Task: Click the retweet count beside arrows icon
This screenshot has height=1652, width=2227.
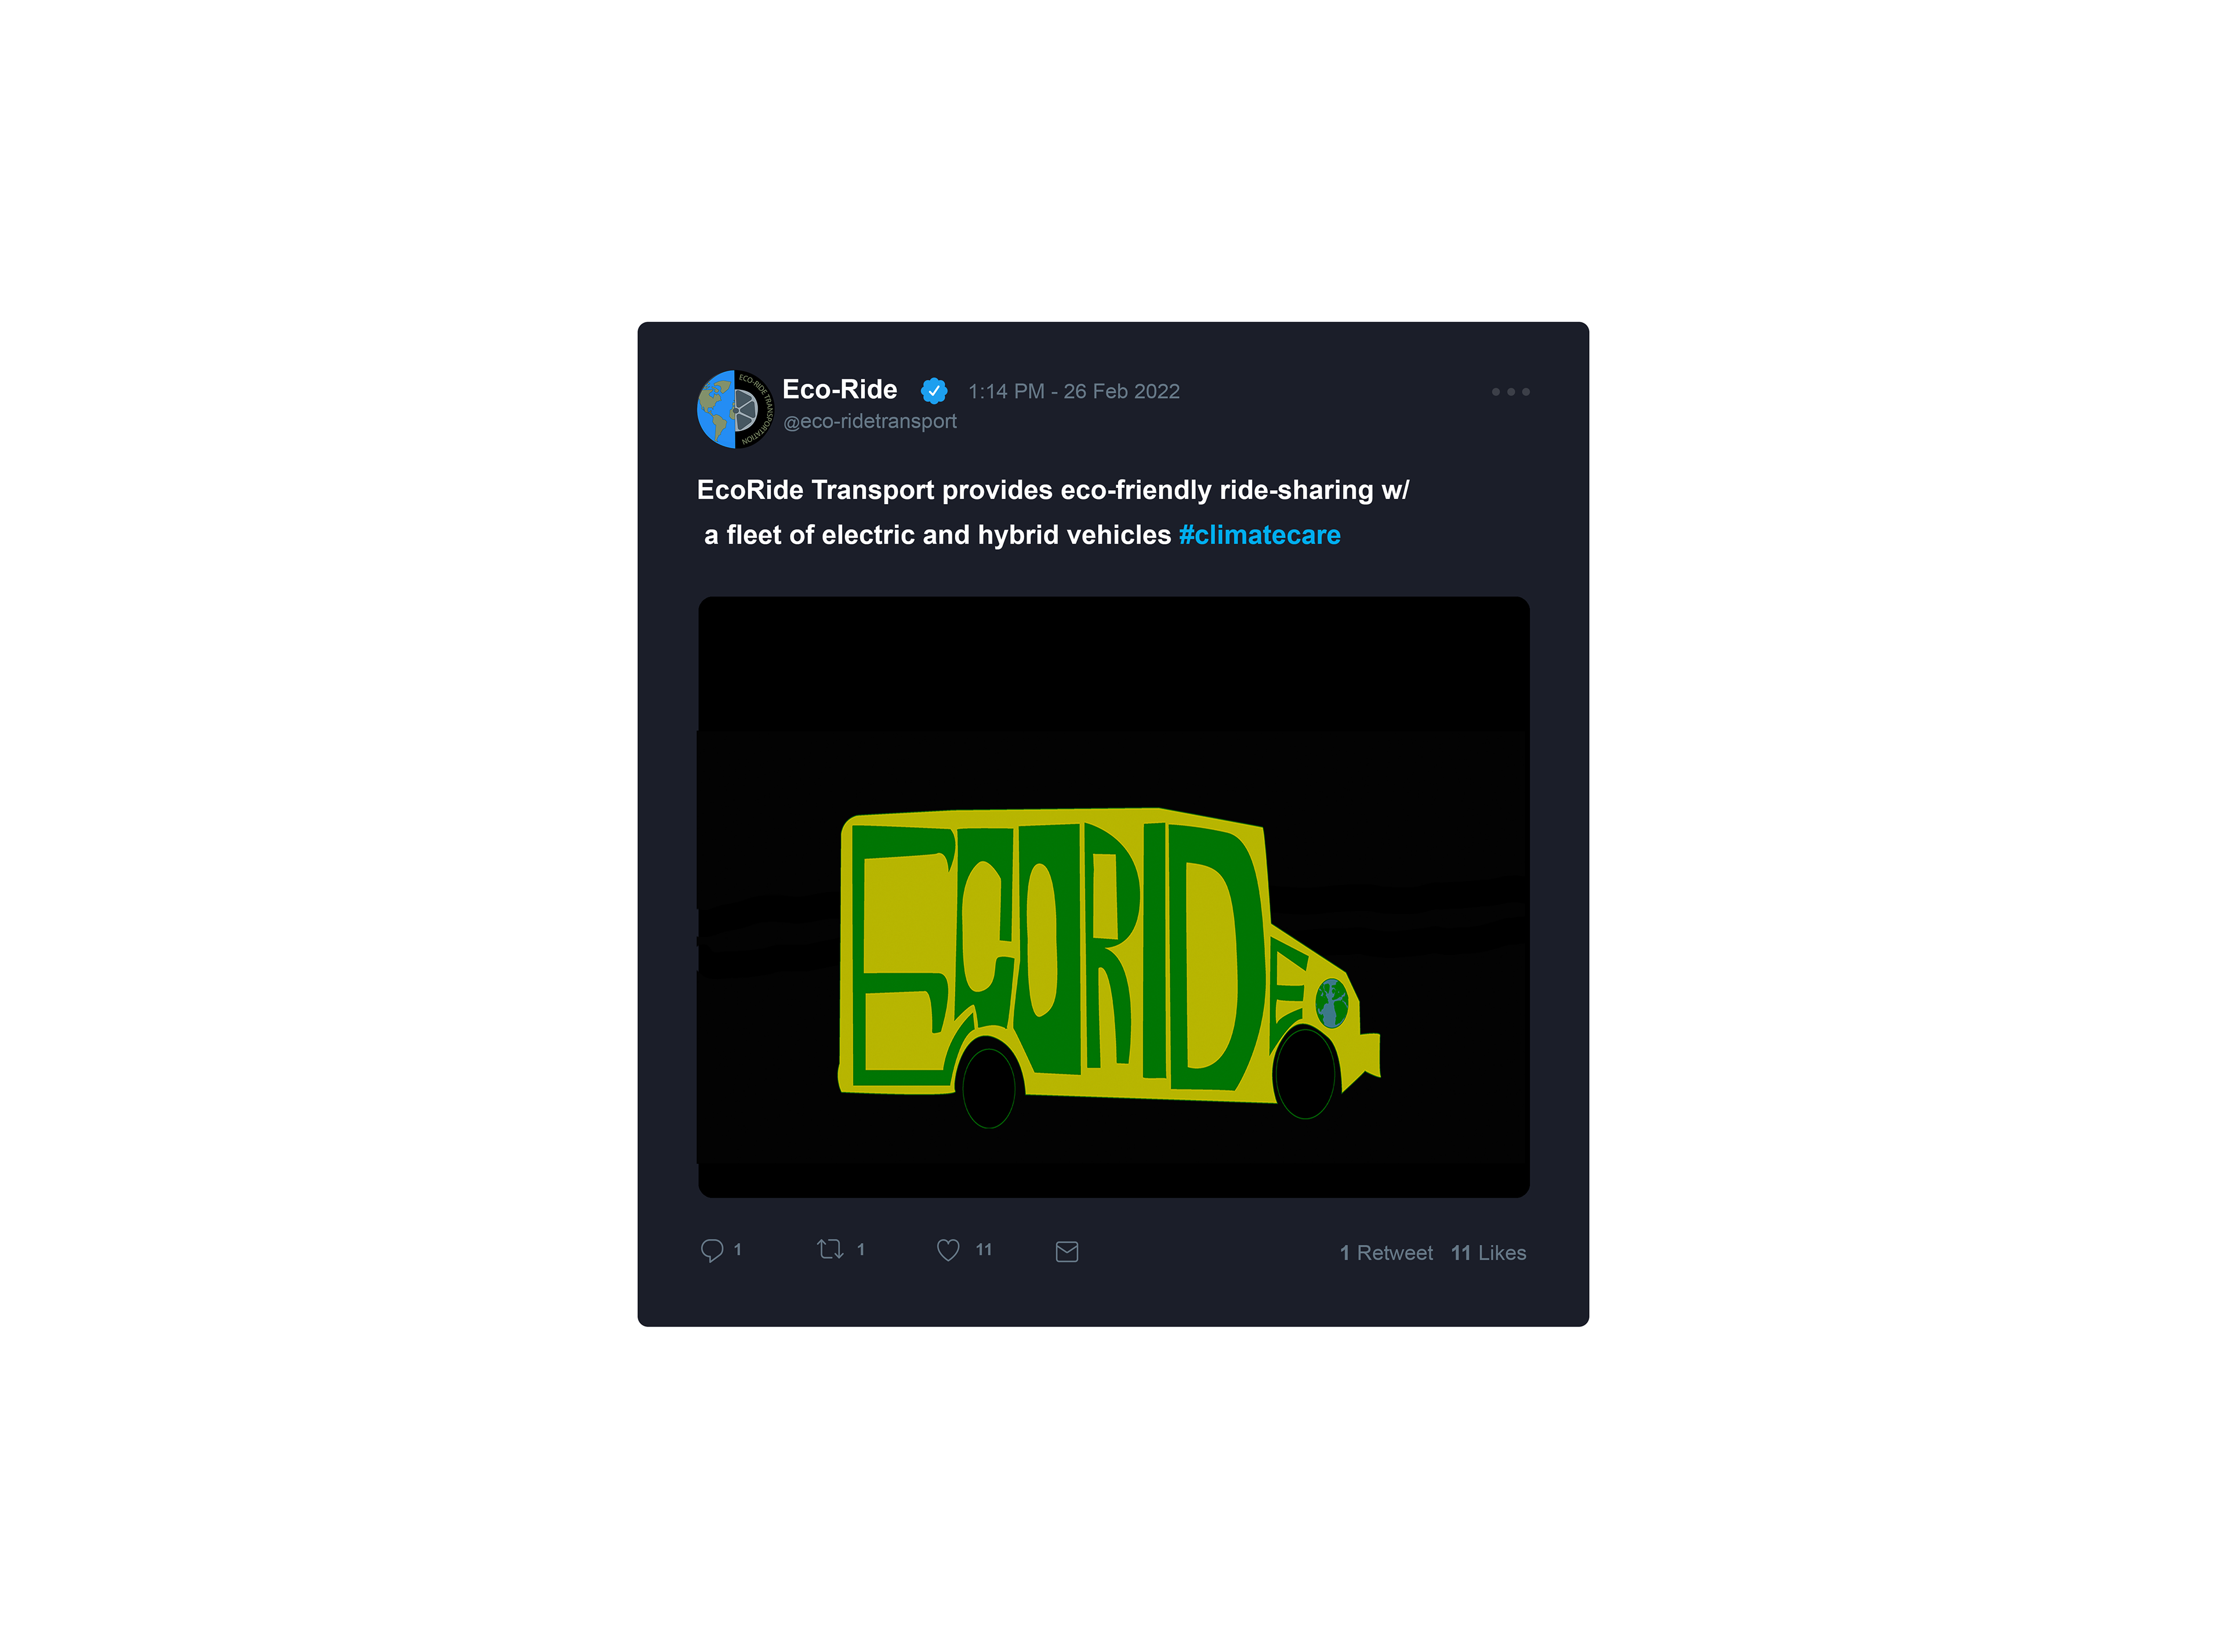Action: 861,1249
